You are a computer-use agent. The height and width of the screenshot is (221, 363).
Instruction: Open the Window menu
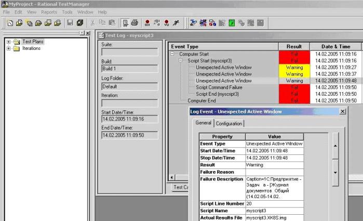(x=85, y=12)
